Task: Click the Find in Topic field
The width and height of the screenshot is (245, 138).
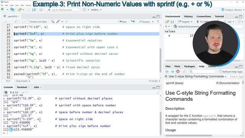Action: click(x=237, y=77)
